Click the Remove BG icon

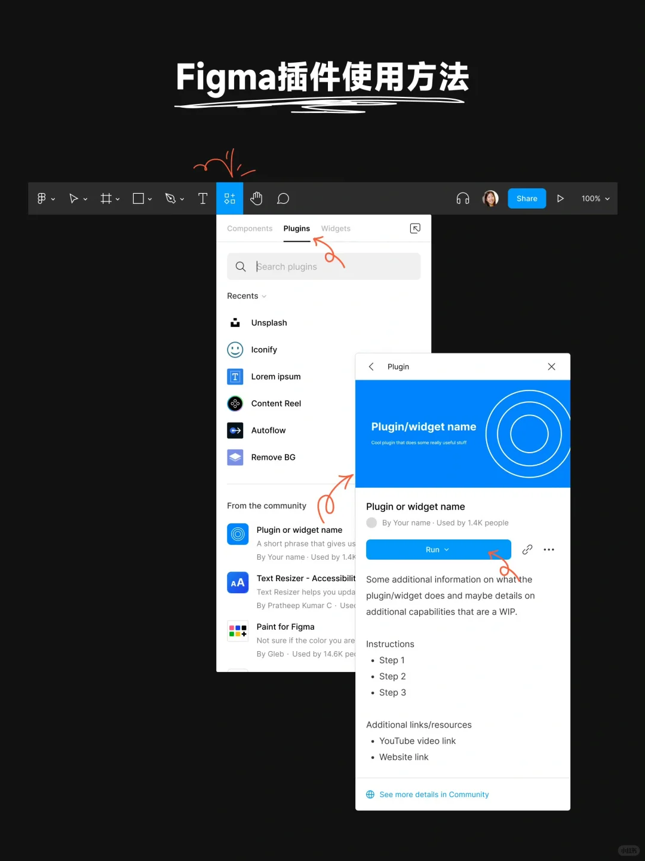pos(235,457)
